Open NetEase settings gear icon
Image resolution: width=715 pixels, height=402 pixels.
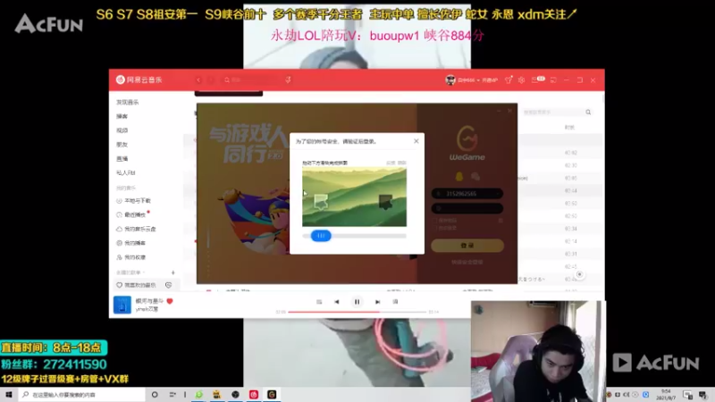coord(522,80)
